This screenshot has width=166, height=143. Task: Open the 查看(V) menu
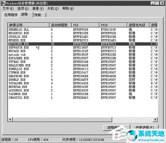coord(38,9)
